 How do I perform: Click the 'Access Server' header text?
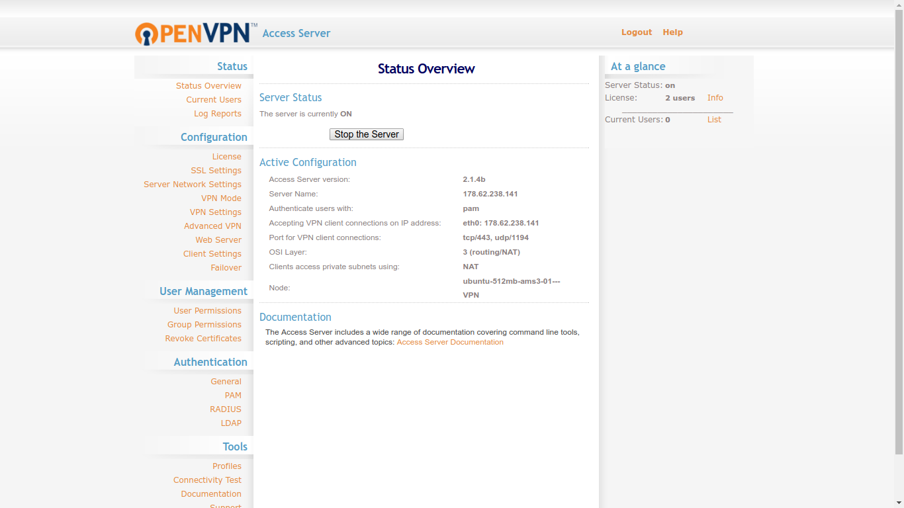coord(296,34)
